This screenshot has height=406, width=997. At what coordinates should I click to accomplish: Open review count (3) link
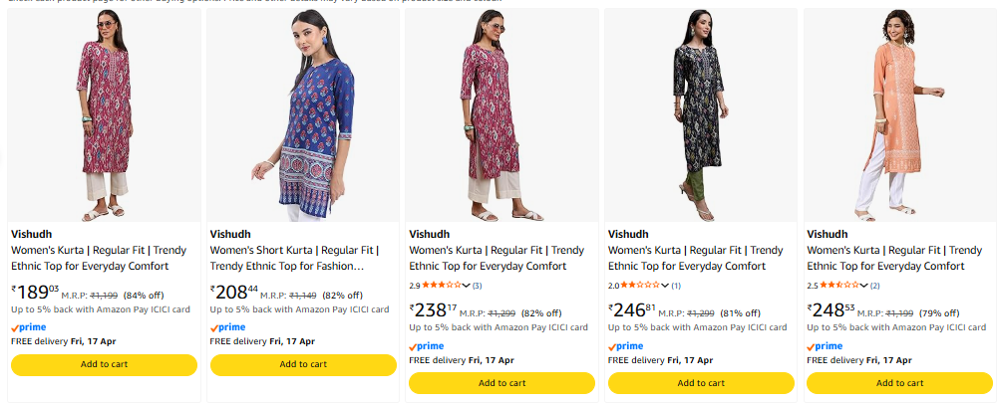477,286
